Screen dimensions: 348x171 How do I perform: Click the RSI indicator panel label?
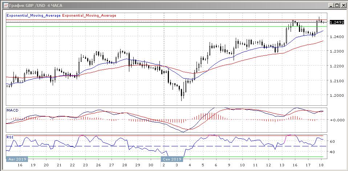pos(10,137)
